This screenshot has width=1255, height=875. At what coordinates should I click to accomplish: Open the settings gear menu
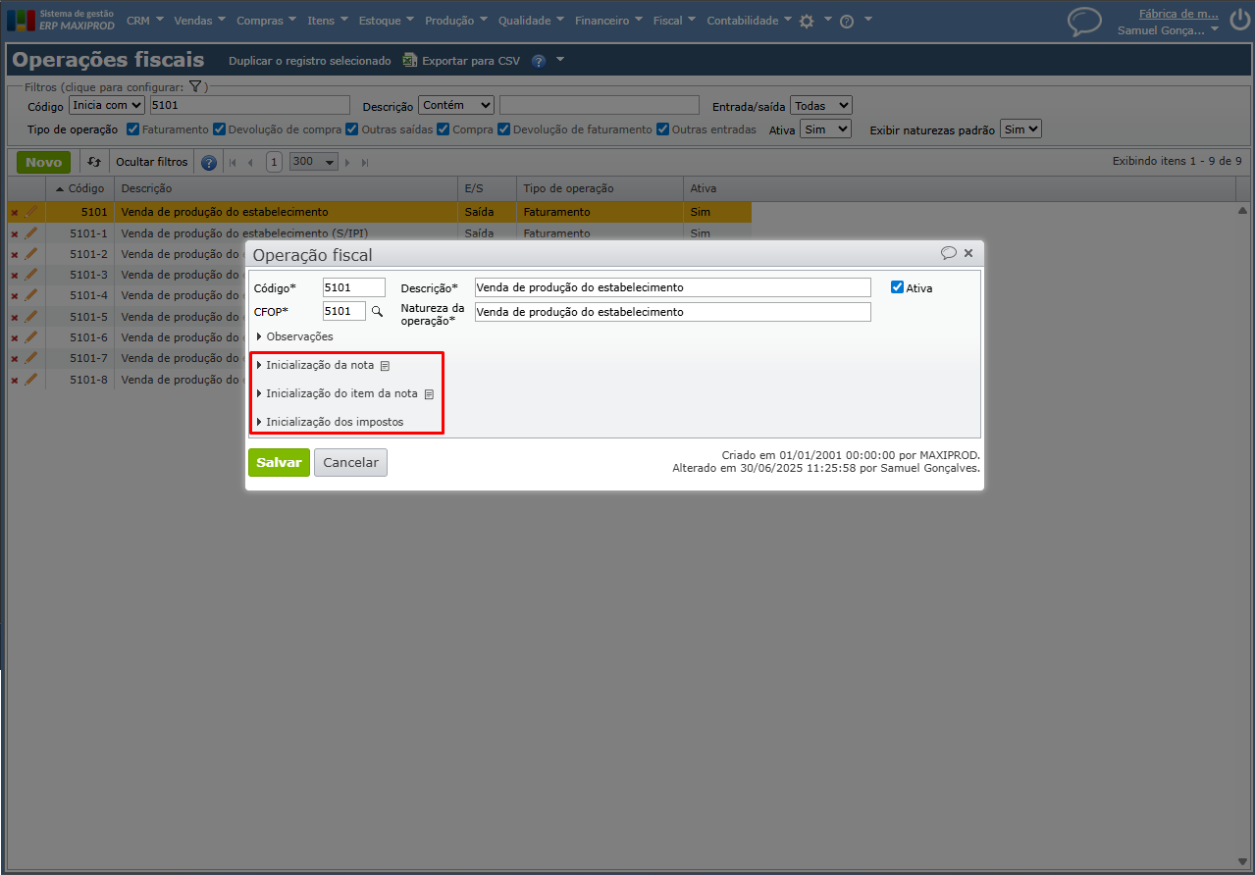(807, 21)
